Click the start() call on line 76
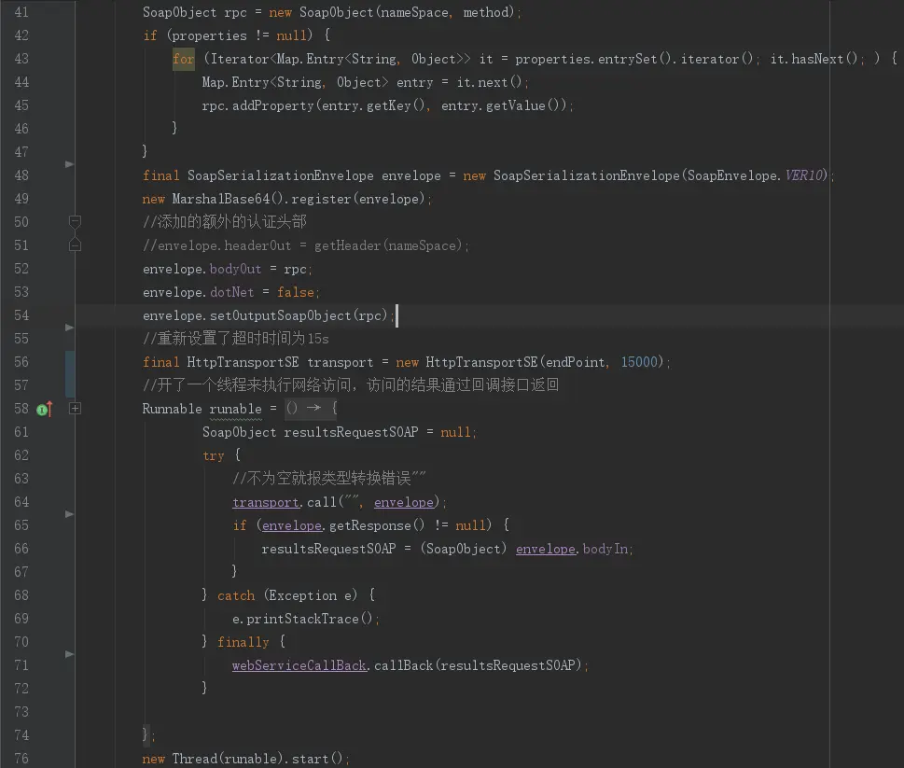 click(x=317, y=759)
